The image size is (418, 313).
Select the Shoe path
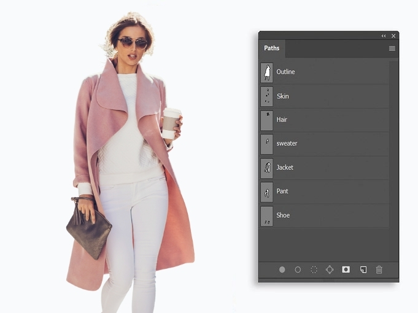[x=324, y=215]
